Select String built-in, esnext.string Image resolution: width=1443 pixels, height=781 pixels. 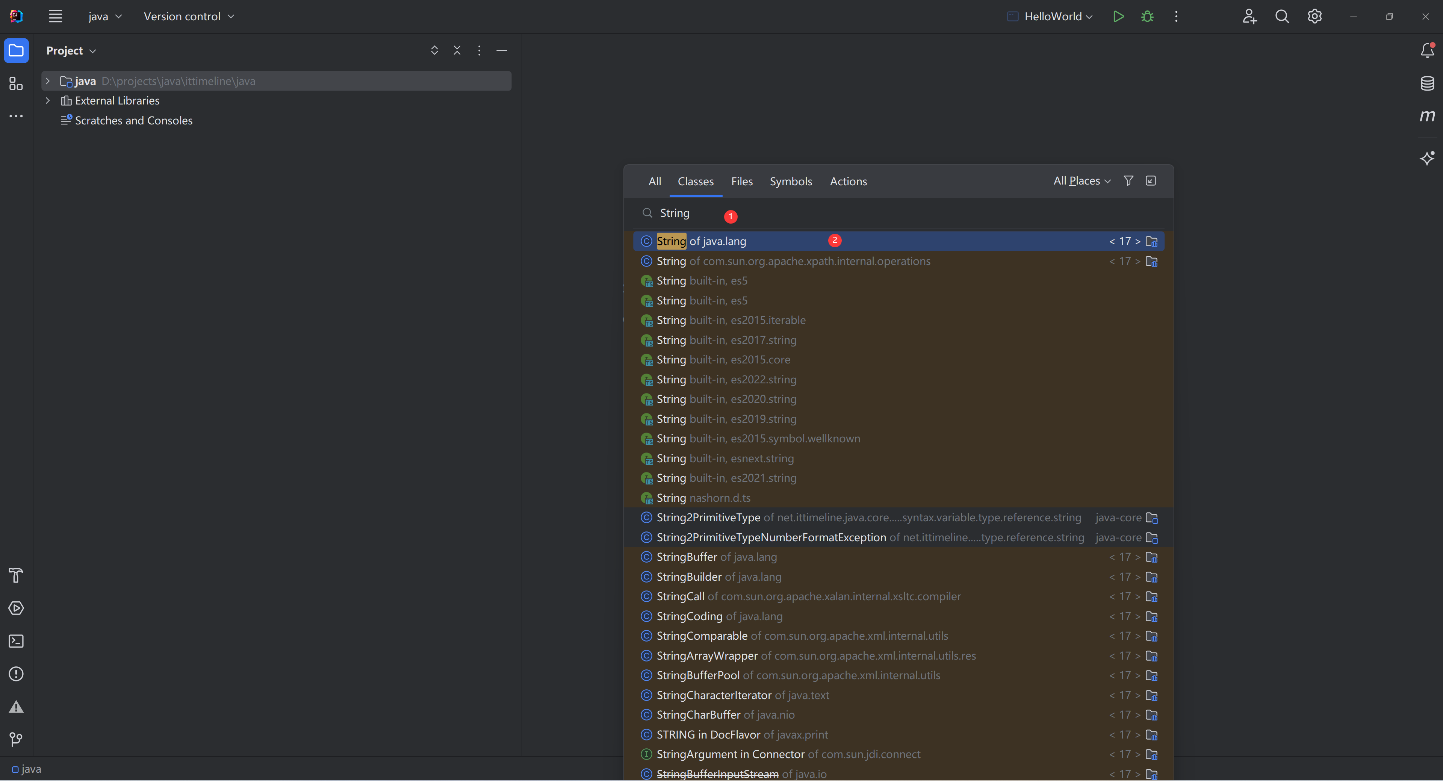(898, 458)
